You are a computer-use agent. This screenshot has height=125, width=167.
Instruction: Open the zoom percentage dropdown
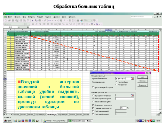click(x=92, y=20)
